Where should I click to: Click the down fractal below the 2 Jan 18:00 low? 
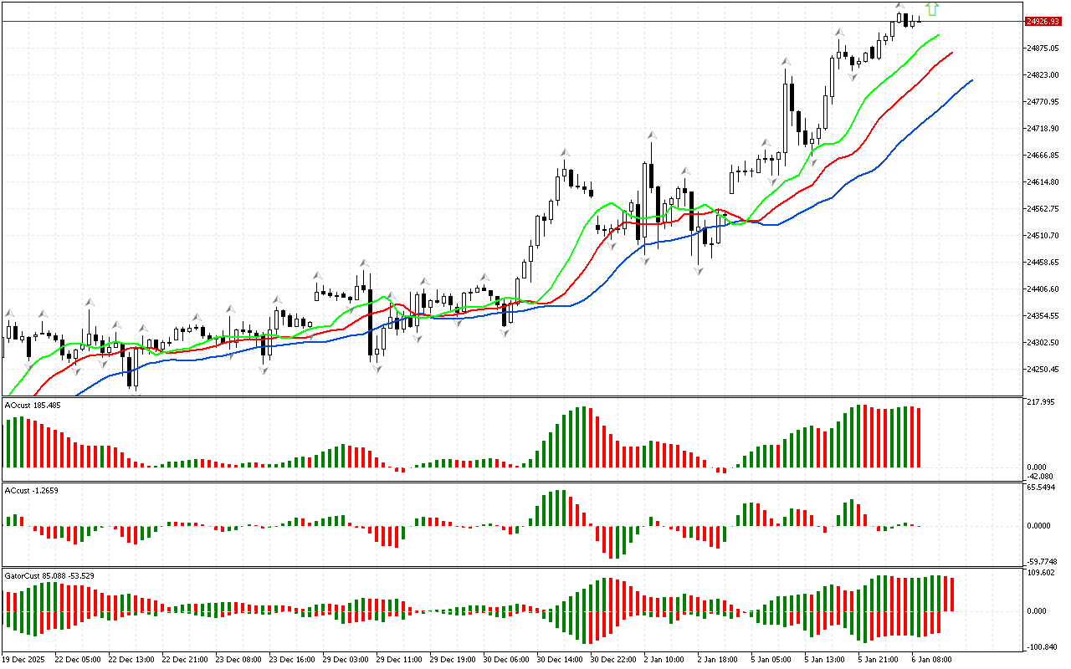click(x=699, y=271)
